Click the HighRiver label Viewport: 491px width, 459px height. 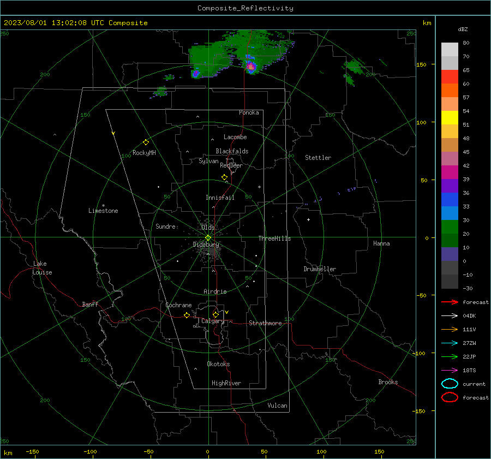(226, 383)
